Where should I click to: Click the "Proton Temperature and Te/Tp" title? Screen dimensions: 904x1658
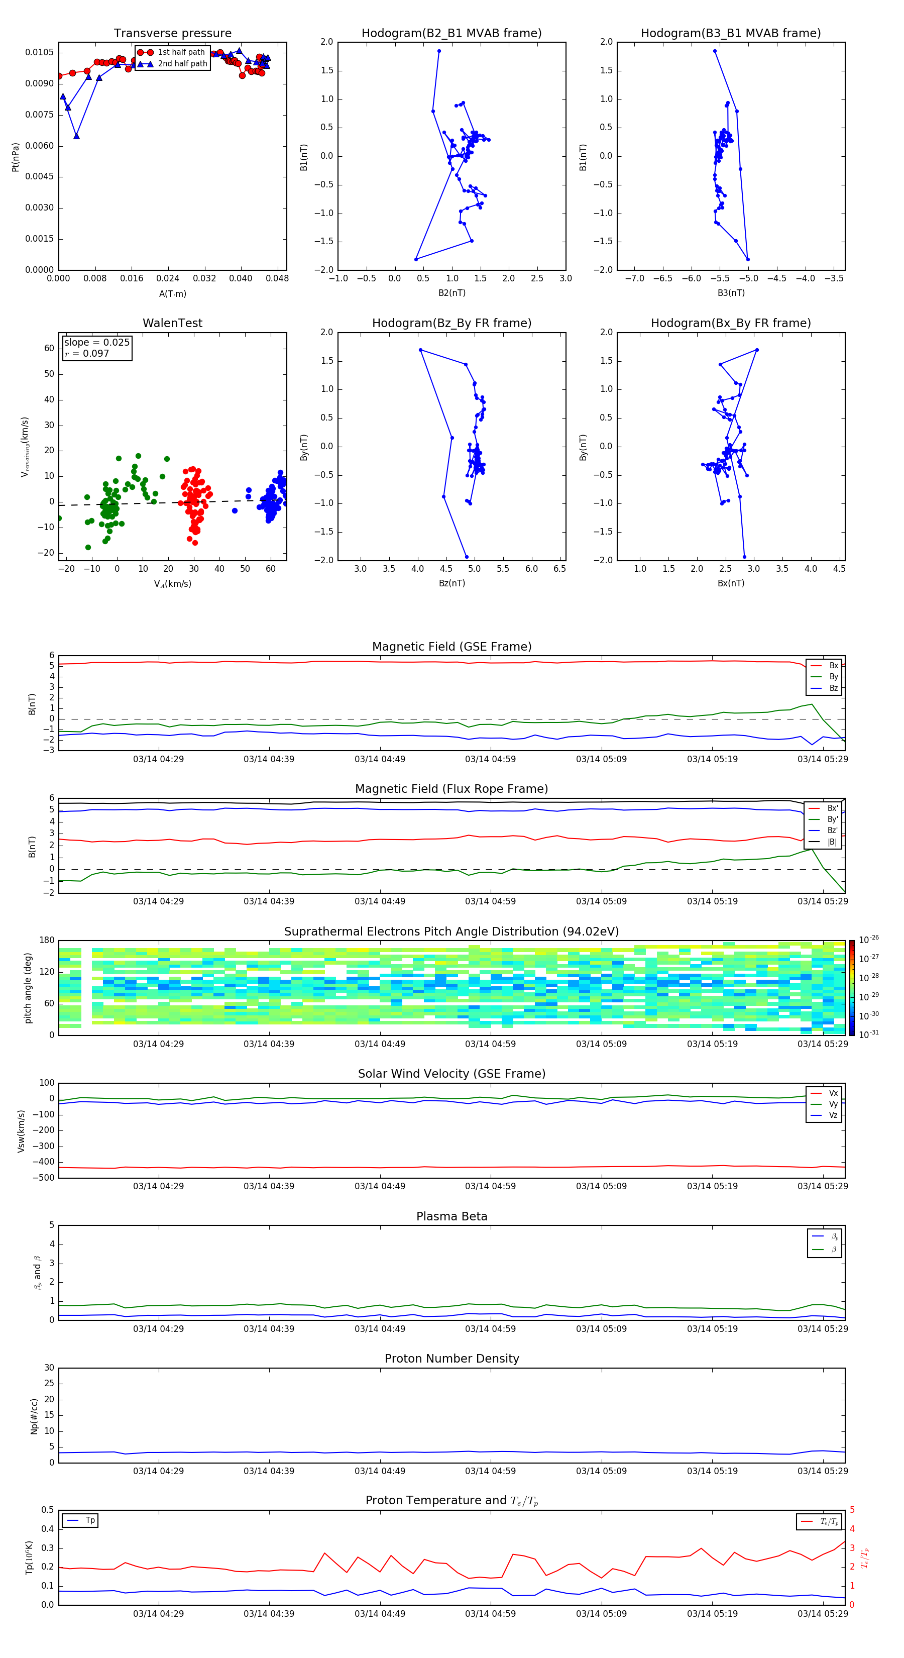[451, 1501]
